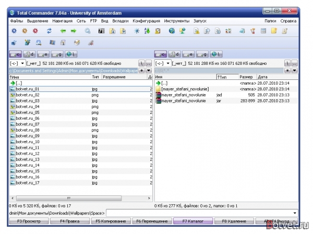The image size is (313, 234).
Task: Open the Навигация menu
Action: click(62, 21)
